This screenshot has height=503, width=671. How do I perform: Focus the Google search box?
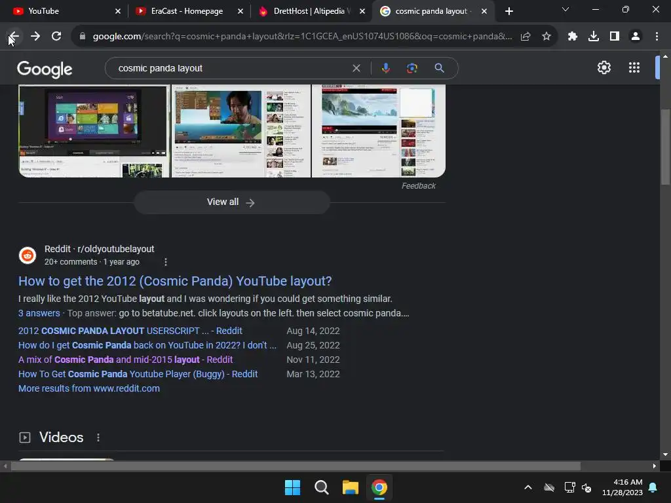(x=231, y=68)
